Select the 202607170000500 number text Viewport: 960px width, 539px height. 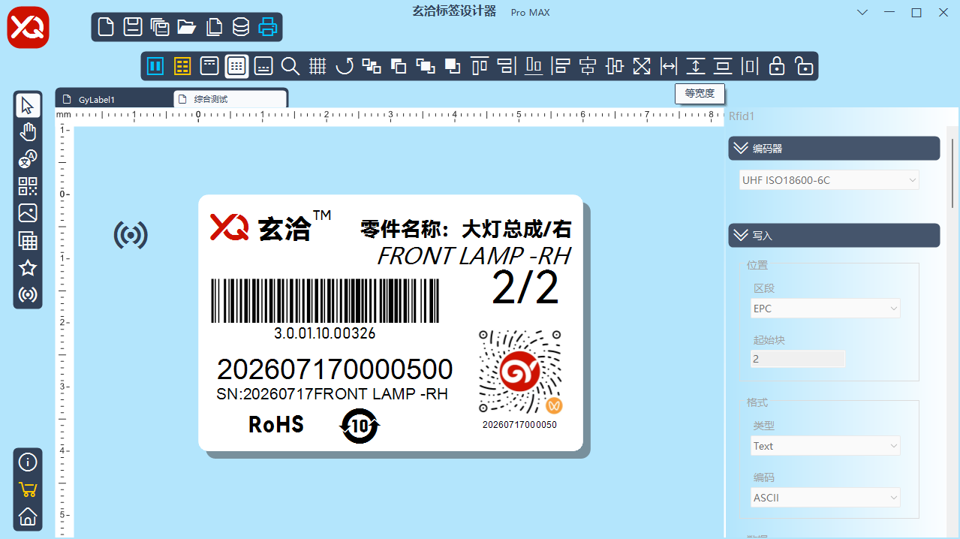[335, 369]
